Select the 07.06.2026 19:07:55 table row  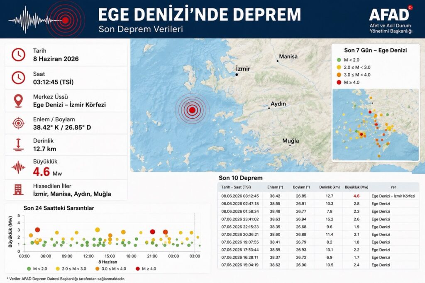click(x=318, y=242)
